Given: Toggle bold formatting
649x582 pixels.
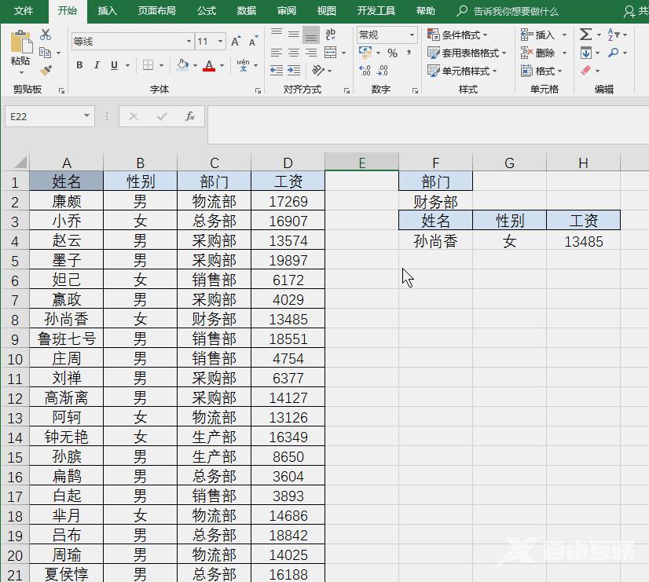Looking at the screenshot, I should (79, 65).
